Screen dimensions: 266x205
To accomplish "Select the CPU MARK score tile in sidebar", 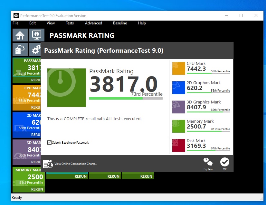I will pos(27,95).
